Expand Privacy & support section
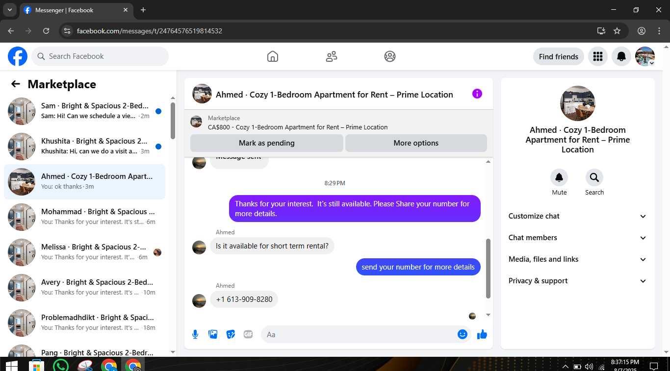The width and height of the screenshot is (670, 371). point(578,281)
